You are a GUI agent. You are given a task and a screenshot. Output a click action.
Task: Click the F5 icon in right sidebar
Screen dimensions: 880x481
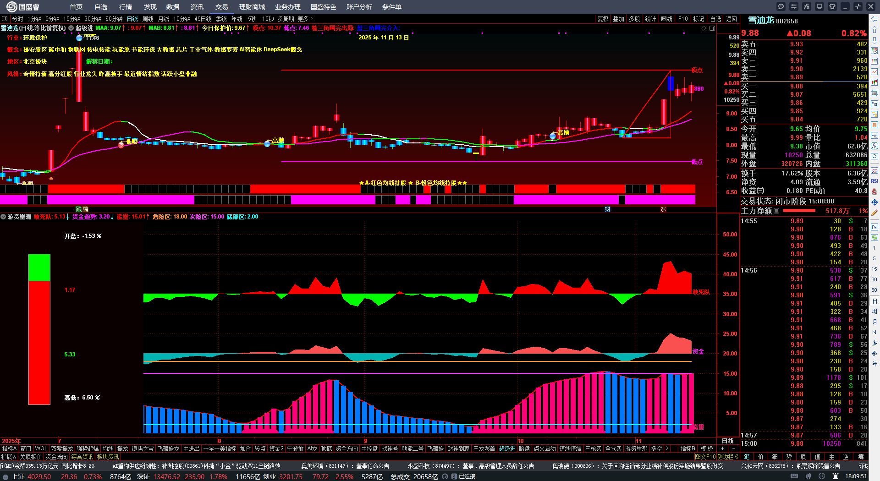pos(874,227)
